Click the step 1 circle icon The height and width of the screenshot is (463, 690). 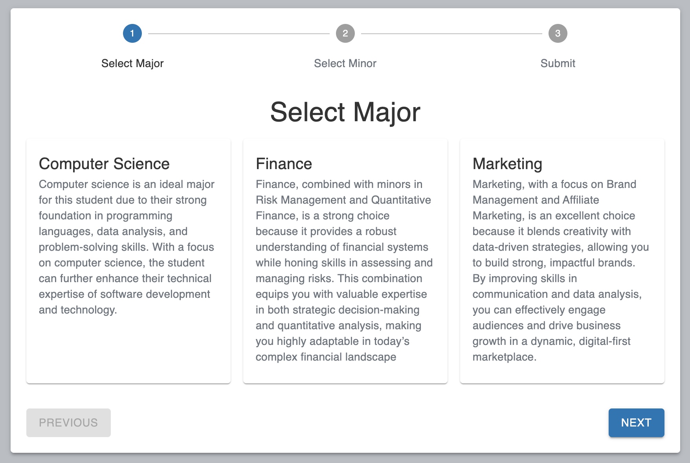click(132, 33)
